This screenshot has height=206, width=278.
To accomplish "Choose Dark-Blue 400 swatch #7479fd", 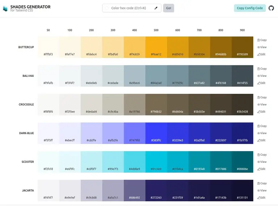I will point(134,133).
